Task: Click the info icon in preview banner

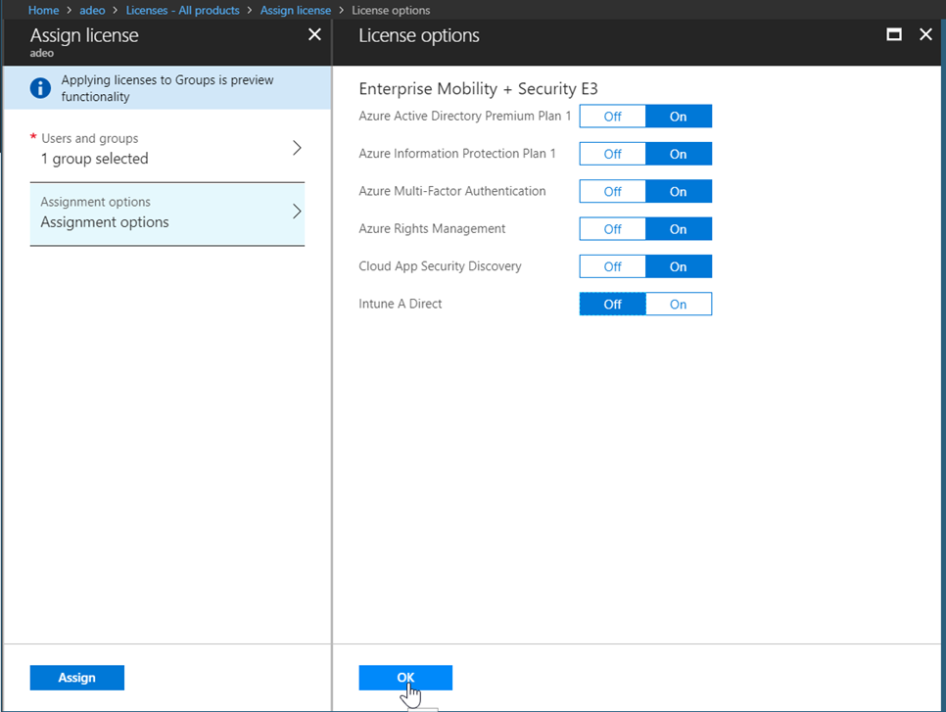Action: pos(40,89)
